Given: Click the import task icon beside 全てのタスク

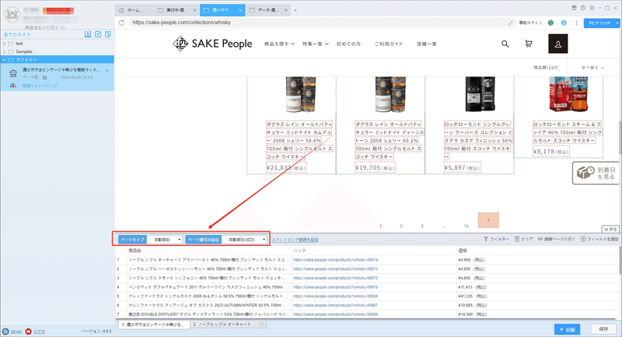Looking at the screenshot, I should (88, 34).
